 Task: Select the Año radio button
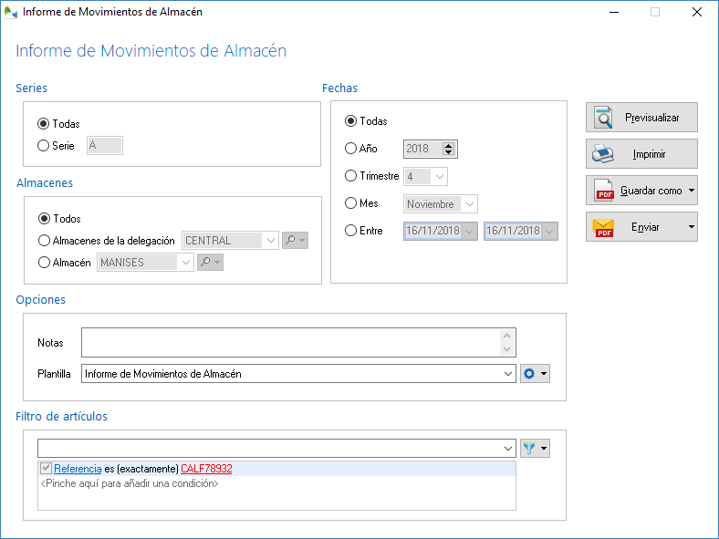pyautogui.click(x=350, y=149)
